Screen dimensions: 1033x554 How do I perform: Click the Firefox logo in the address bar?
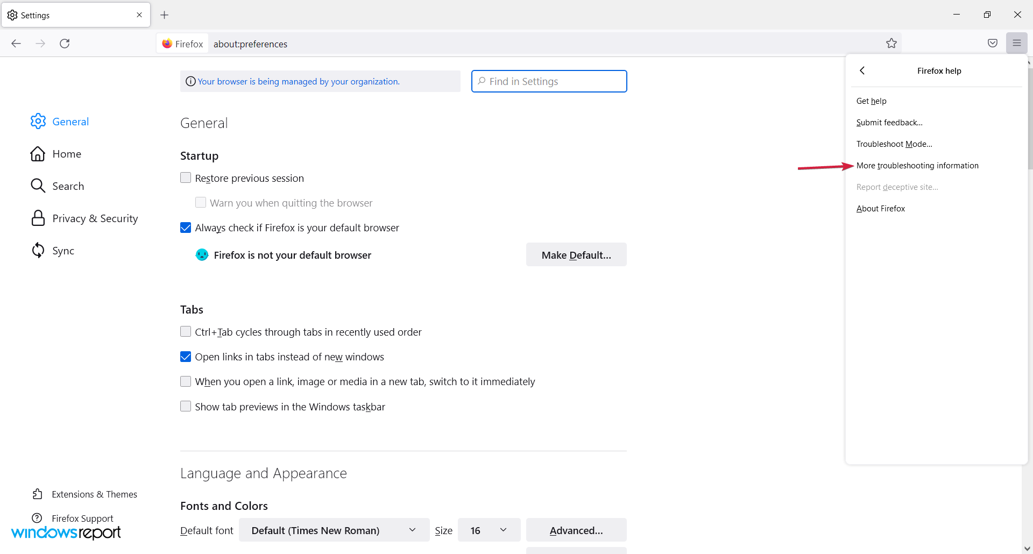pos(167,44)
